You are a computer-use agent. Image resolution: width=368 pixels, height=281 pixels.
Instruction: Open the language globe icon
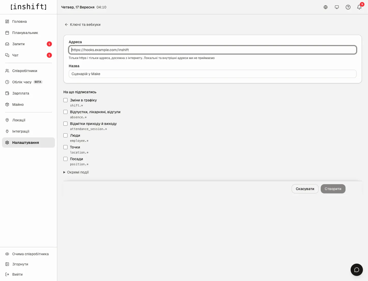[326, 7]
